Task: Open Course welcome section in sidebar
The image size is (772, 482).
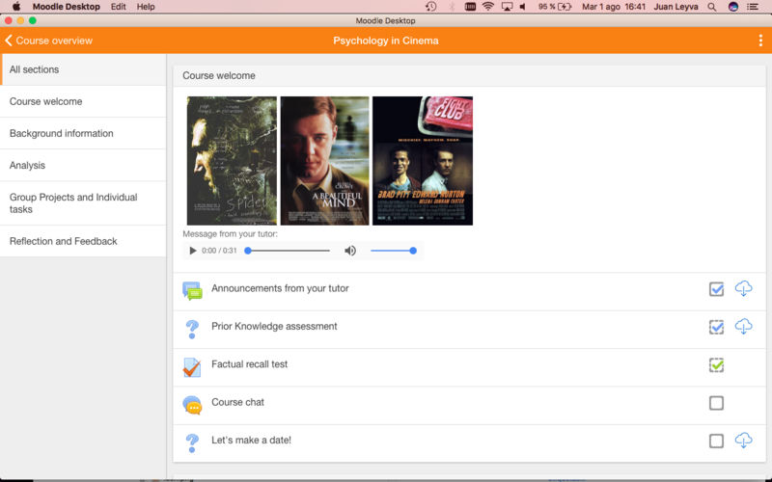Action: point(83,101)
